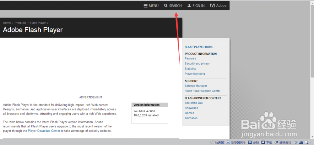Open Products breadcrumb link
Image resolution: width=314 pixels, height=145 pixels.
(x=20, y=23)
